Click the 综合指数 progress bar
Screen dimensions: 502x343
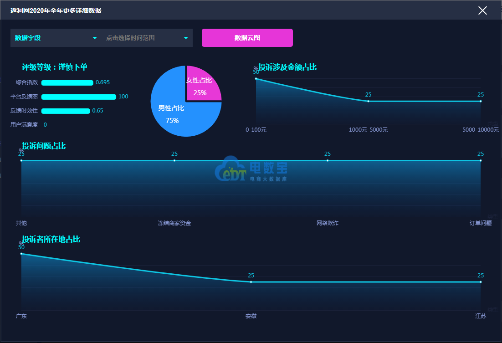coord(67,82)
